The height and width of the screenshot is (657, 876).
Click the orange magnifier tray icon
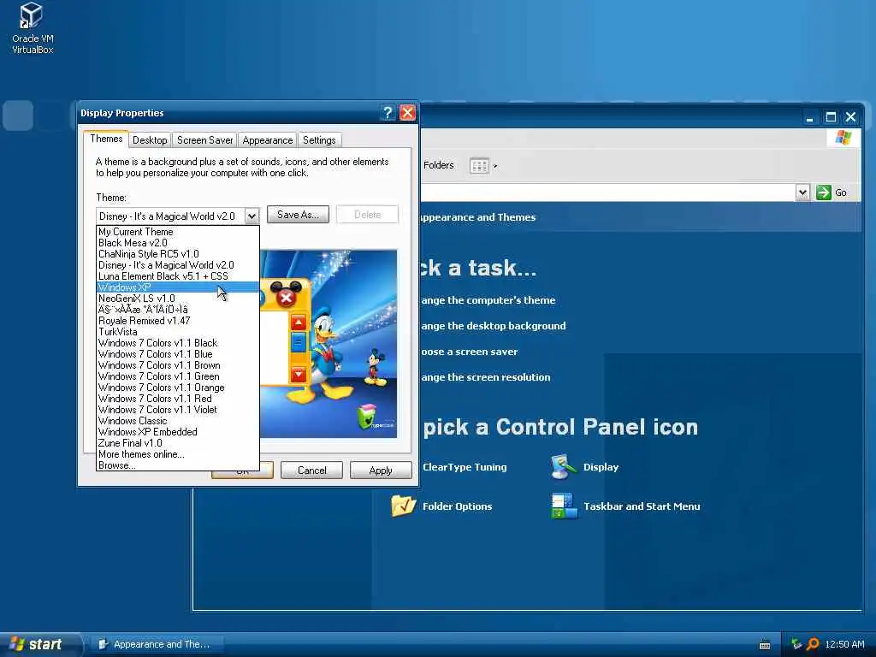(813, 644)
